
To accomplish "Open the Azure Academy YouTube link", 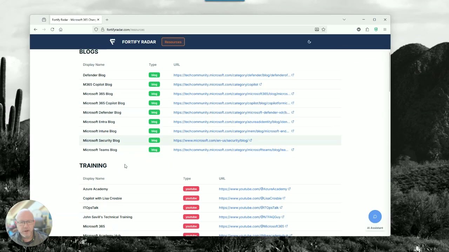I will click(255, 189).
